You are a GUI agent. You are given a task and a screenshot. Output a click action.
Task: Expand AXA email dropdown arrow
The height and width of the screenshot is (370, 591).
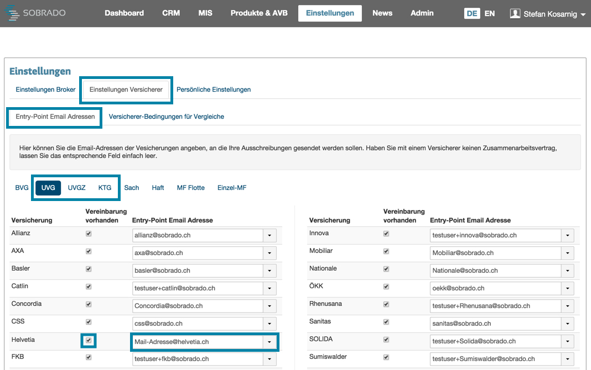[x=269, y=253]
